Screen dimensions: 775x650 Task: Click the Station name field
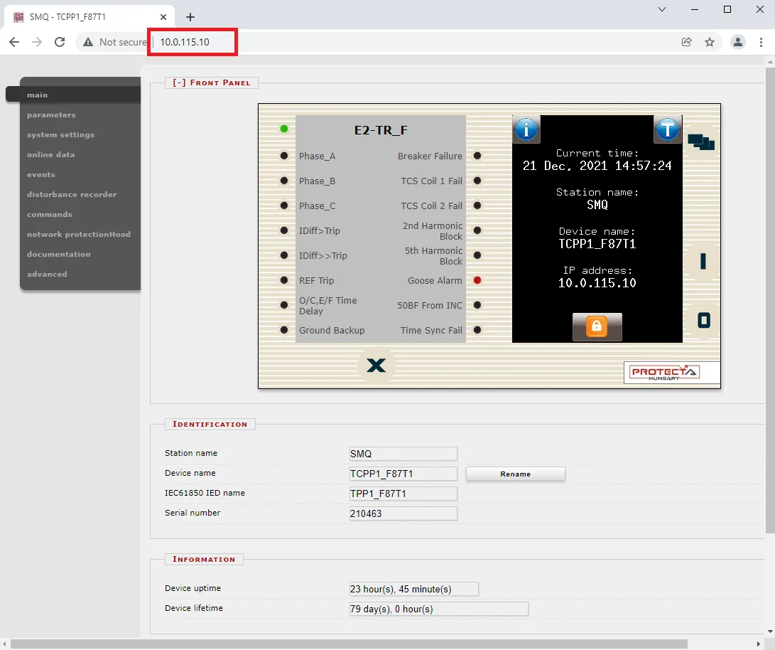403,454
